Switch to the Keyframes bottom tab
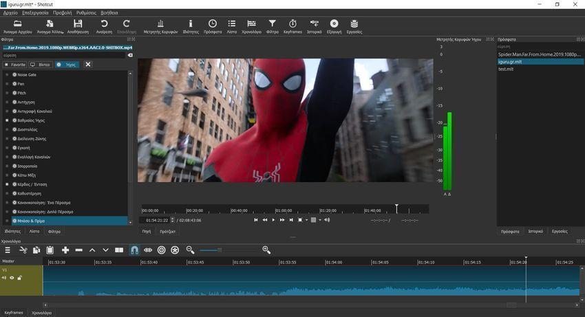Screen dimensions: 585x317 pyautogui.click(x=14, y=312)
